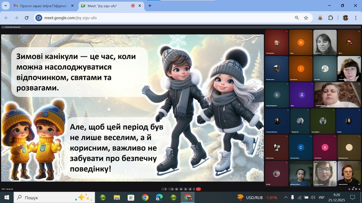Open Microsoft Edge from the taskbar
This screenshot has width=362, height=203.
coord(159,198)
